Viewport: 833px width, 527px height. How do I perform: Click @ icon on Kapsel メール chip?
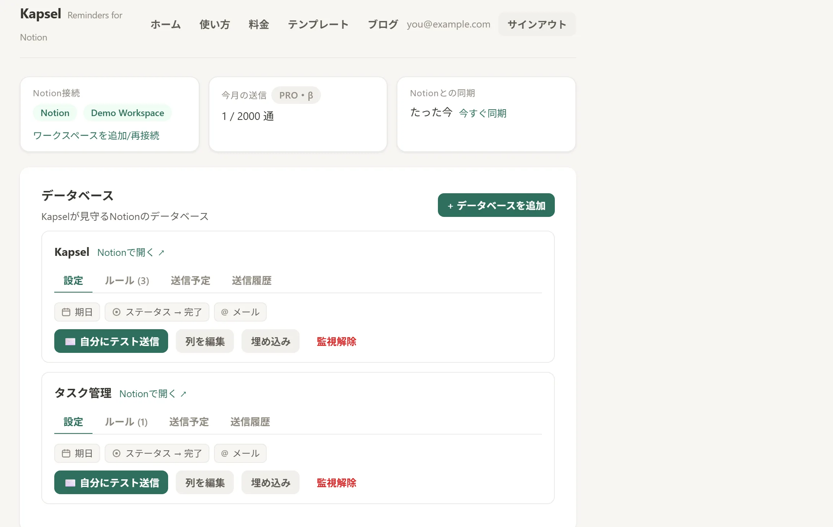tap(225, 312)
